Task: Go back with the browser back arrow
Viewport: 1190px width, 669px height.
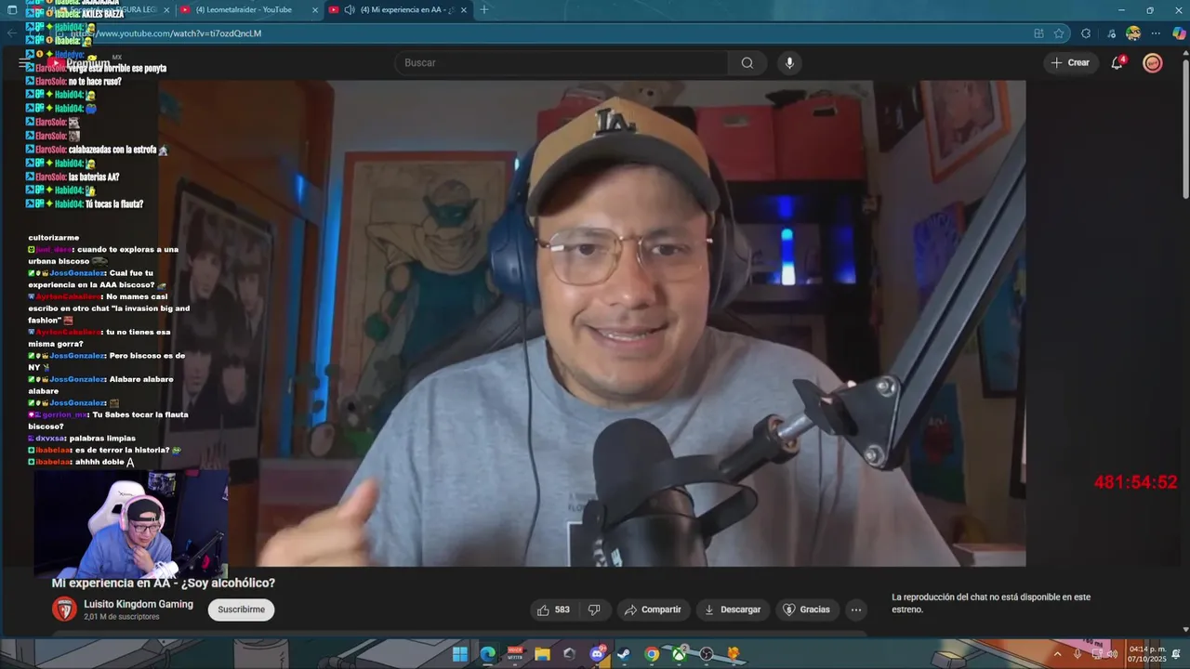Action: pyautogui.click(x=11, y=33)
